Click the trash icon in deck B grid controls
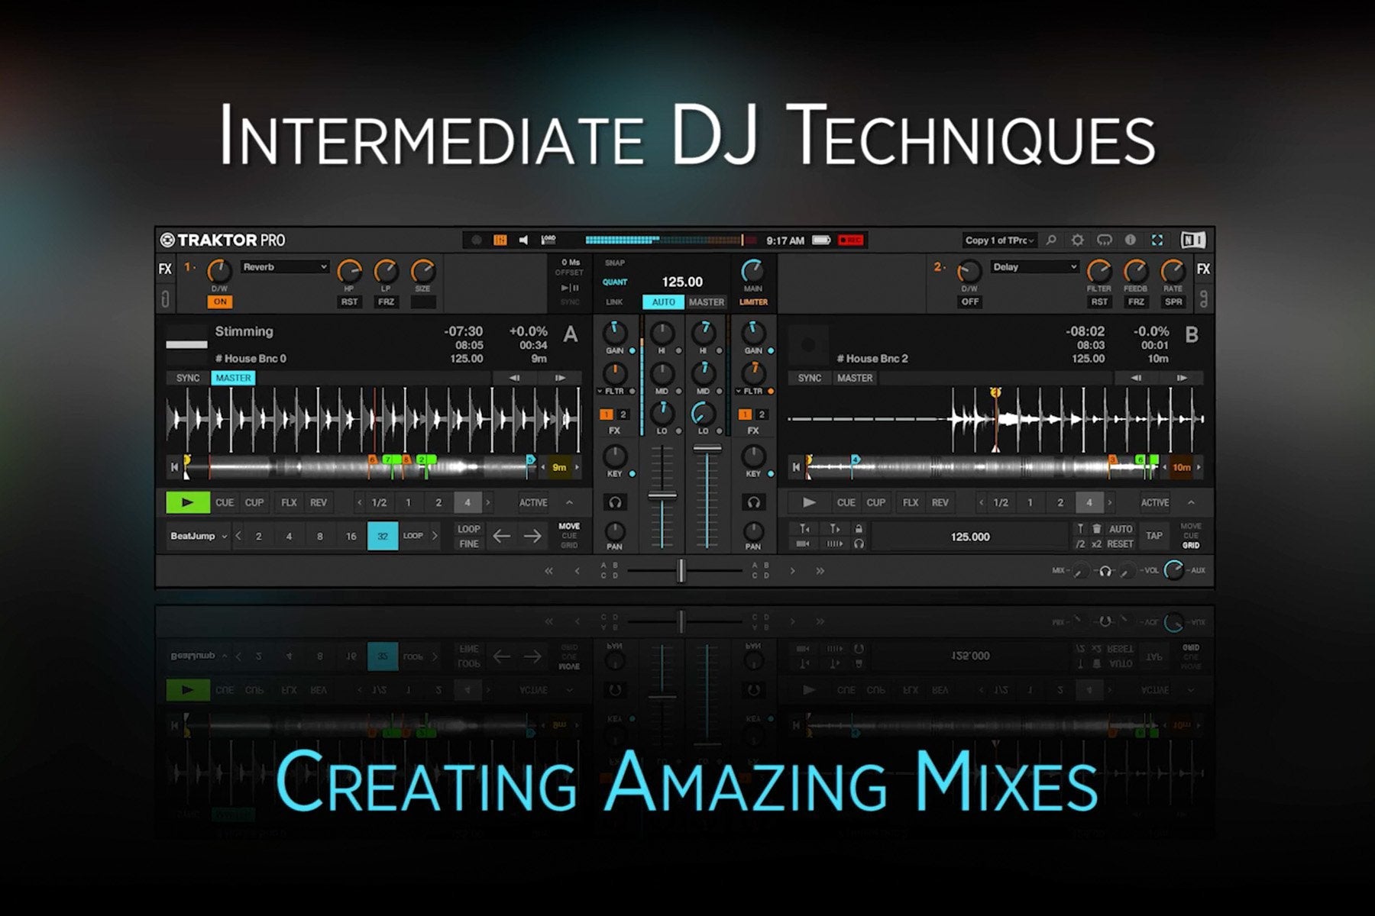 pos(1097,528)
